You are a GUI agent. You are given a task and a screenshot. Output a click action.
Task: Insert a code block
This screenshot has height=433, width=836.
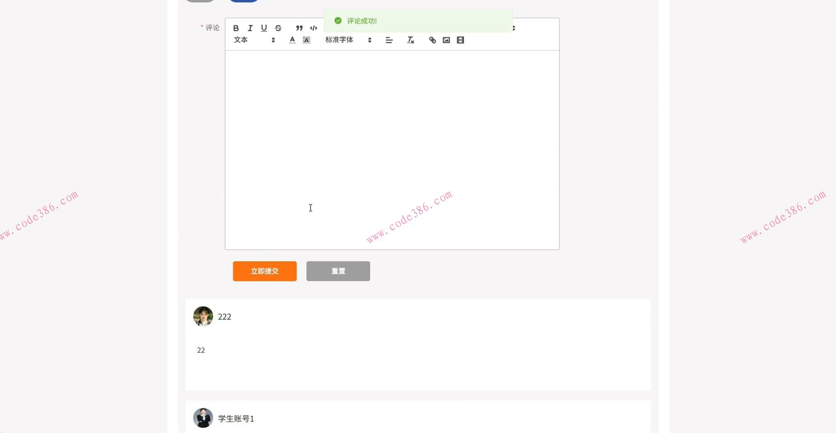tap(314, 28)
